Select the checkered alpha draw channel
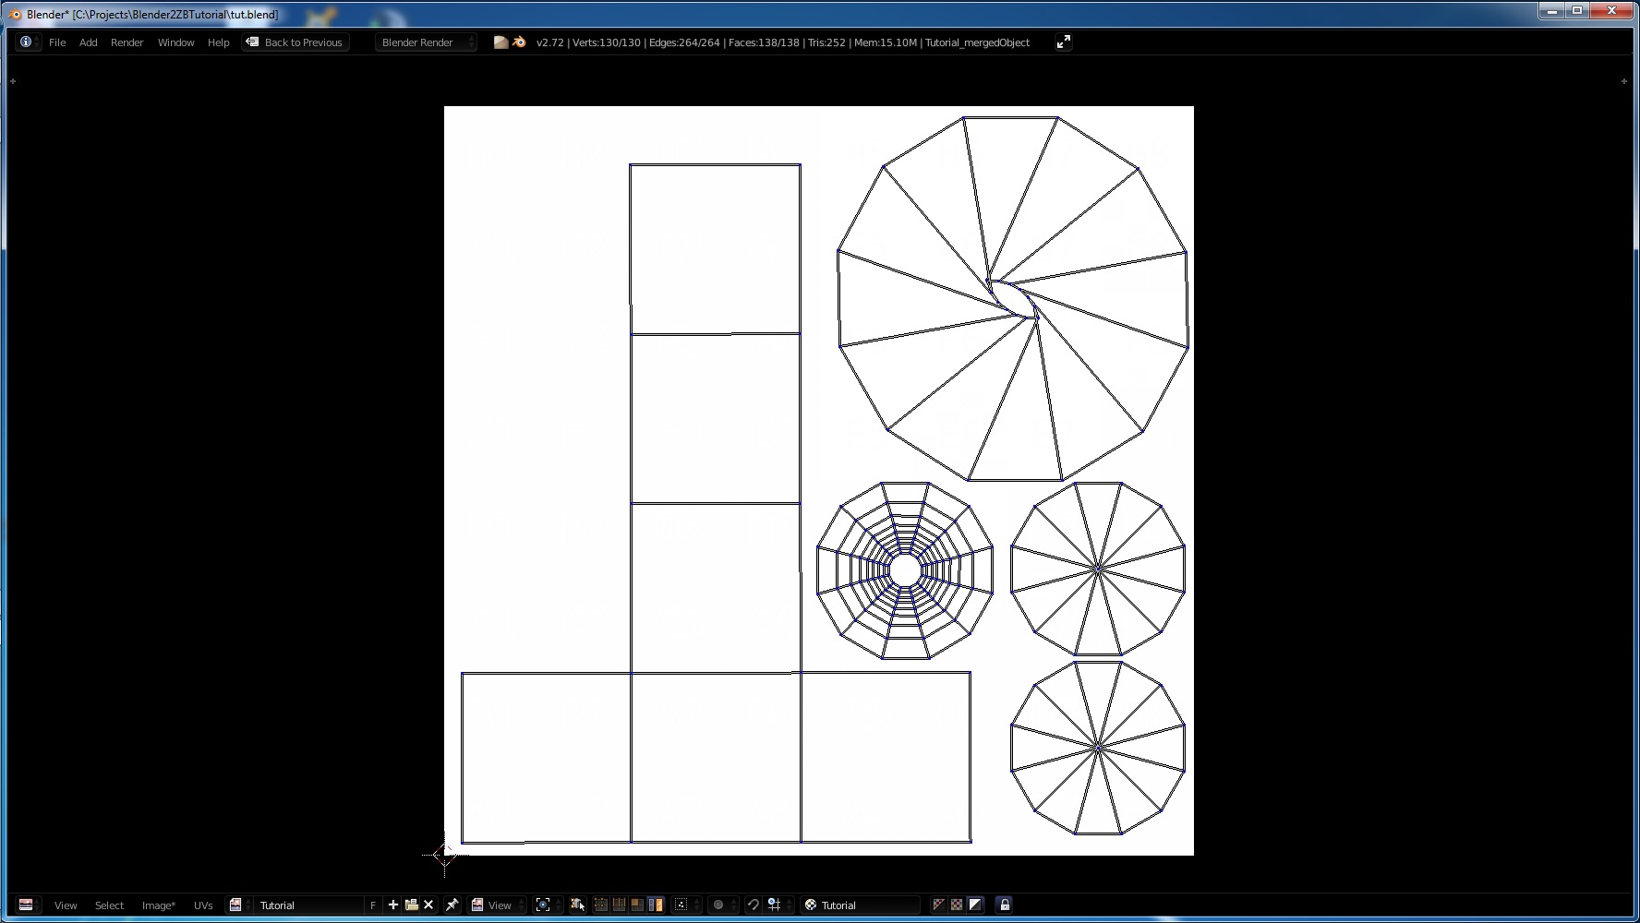Viewport: 1640px width, 923px height. 957,905
